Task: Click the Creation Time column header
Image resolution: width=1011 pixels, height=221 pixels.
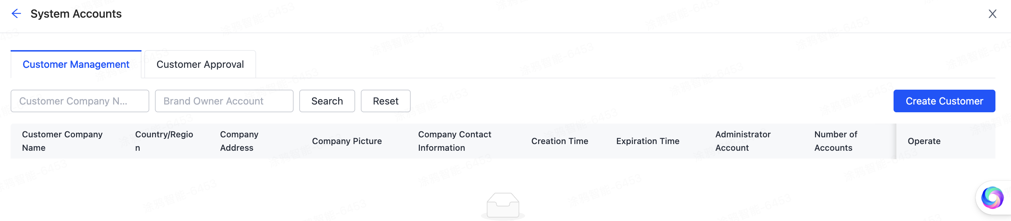Action: [x=560, y=141]
